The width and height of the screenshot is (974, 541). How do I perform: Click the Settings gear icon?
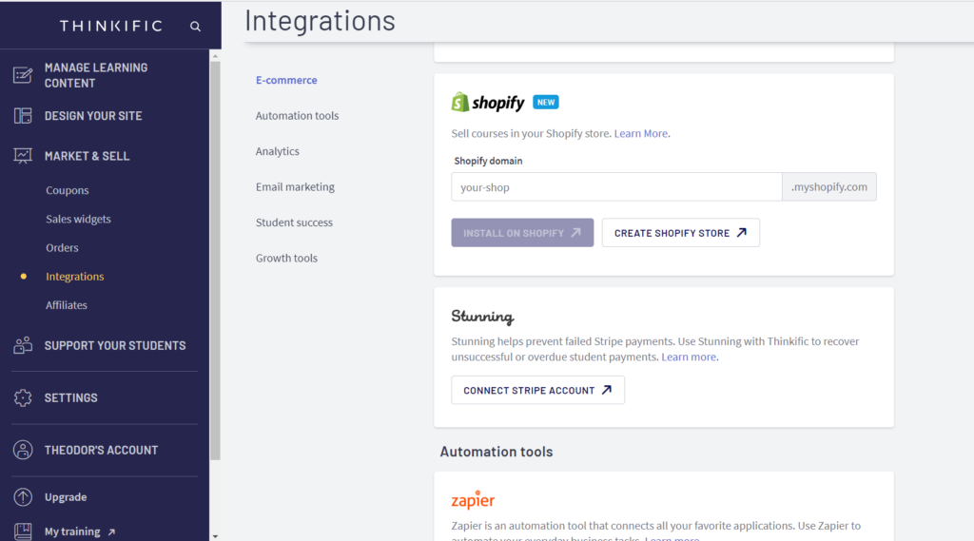click(x=23, y=397)
